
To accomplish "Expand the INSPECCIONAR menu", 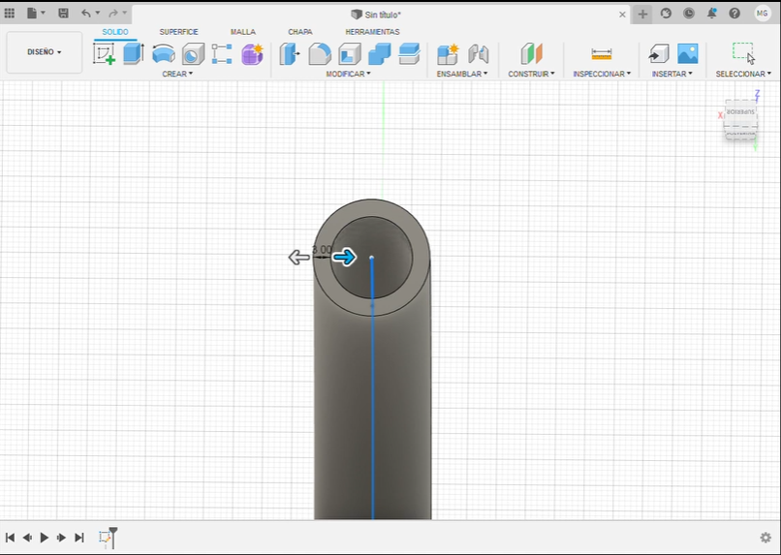I will pyautogui.click(x=602, y=74).
